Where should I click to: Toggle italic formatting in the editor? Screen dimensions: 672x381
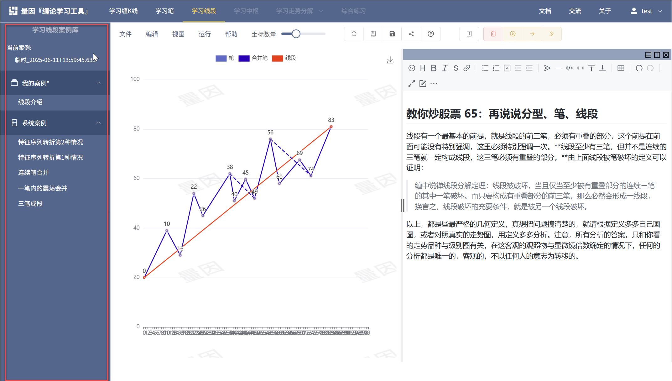[445, 68]
